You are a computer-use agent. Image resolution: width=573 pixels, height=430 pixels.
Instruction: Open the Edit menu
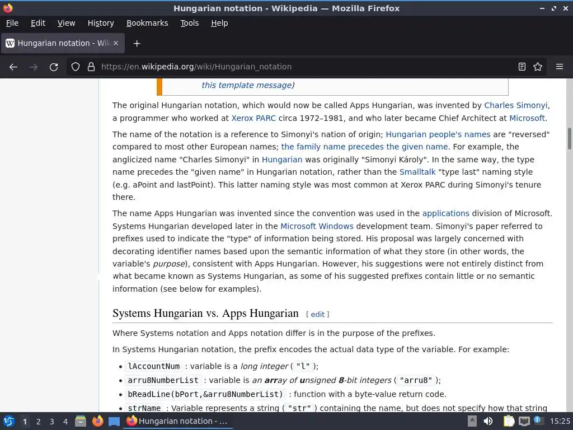pyautogui.click(x=38, y=23)
